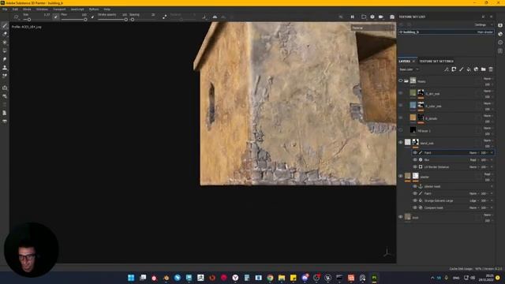Open Display Settings in right dock
Screen dimensions: 505x284
[500, 25]
